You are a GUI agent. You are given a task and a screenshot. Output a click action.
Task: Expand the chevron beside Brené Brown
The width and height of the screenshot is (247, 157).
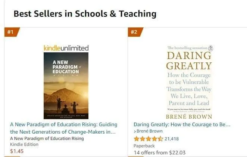[135, 131]
